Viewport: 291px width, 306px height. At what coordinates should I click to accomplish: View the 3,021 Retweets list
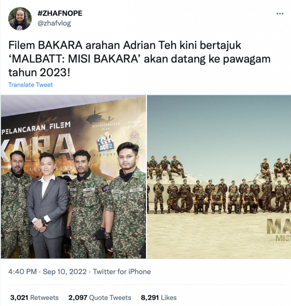[x=34, y=298]
